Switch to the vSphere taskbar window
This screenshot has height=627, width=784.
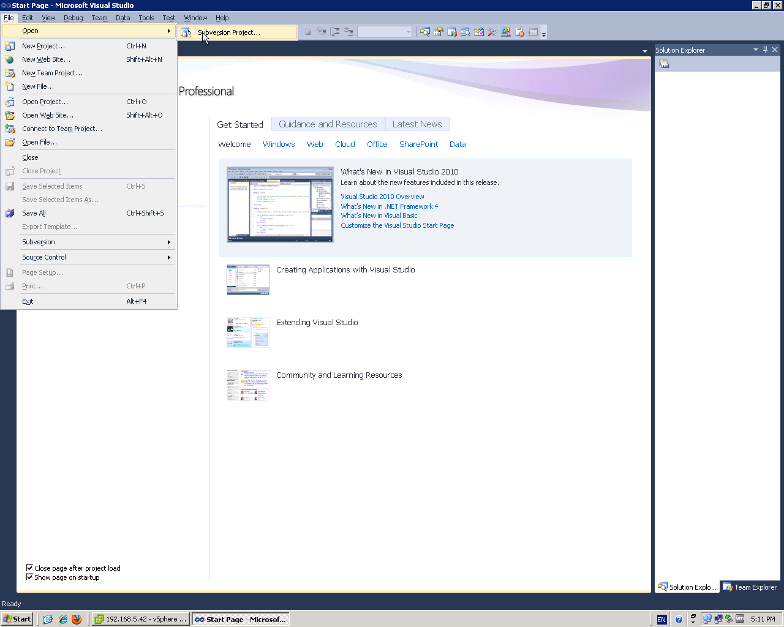coord(140,619)
